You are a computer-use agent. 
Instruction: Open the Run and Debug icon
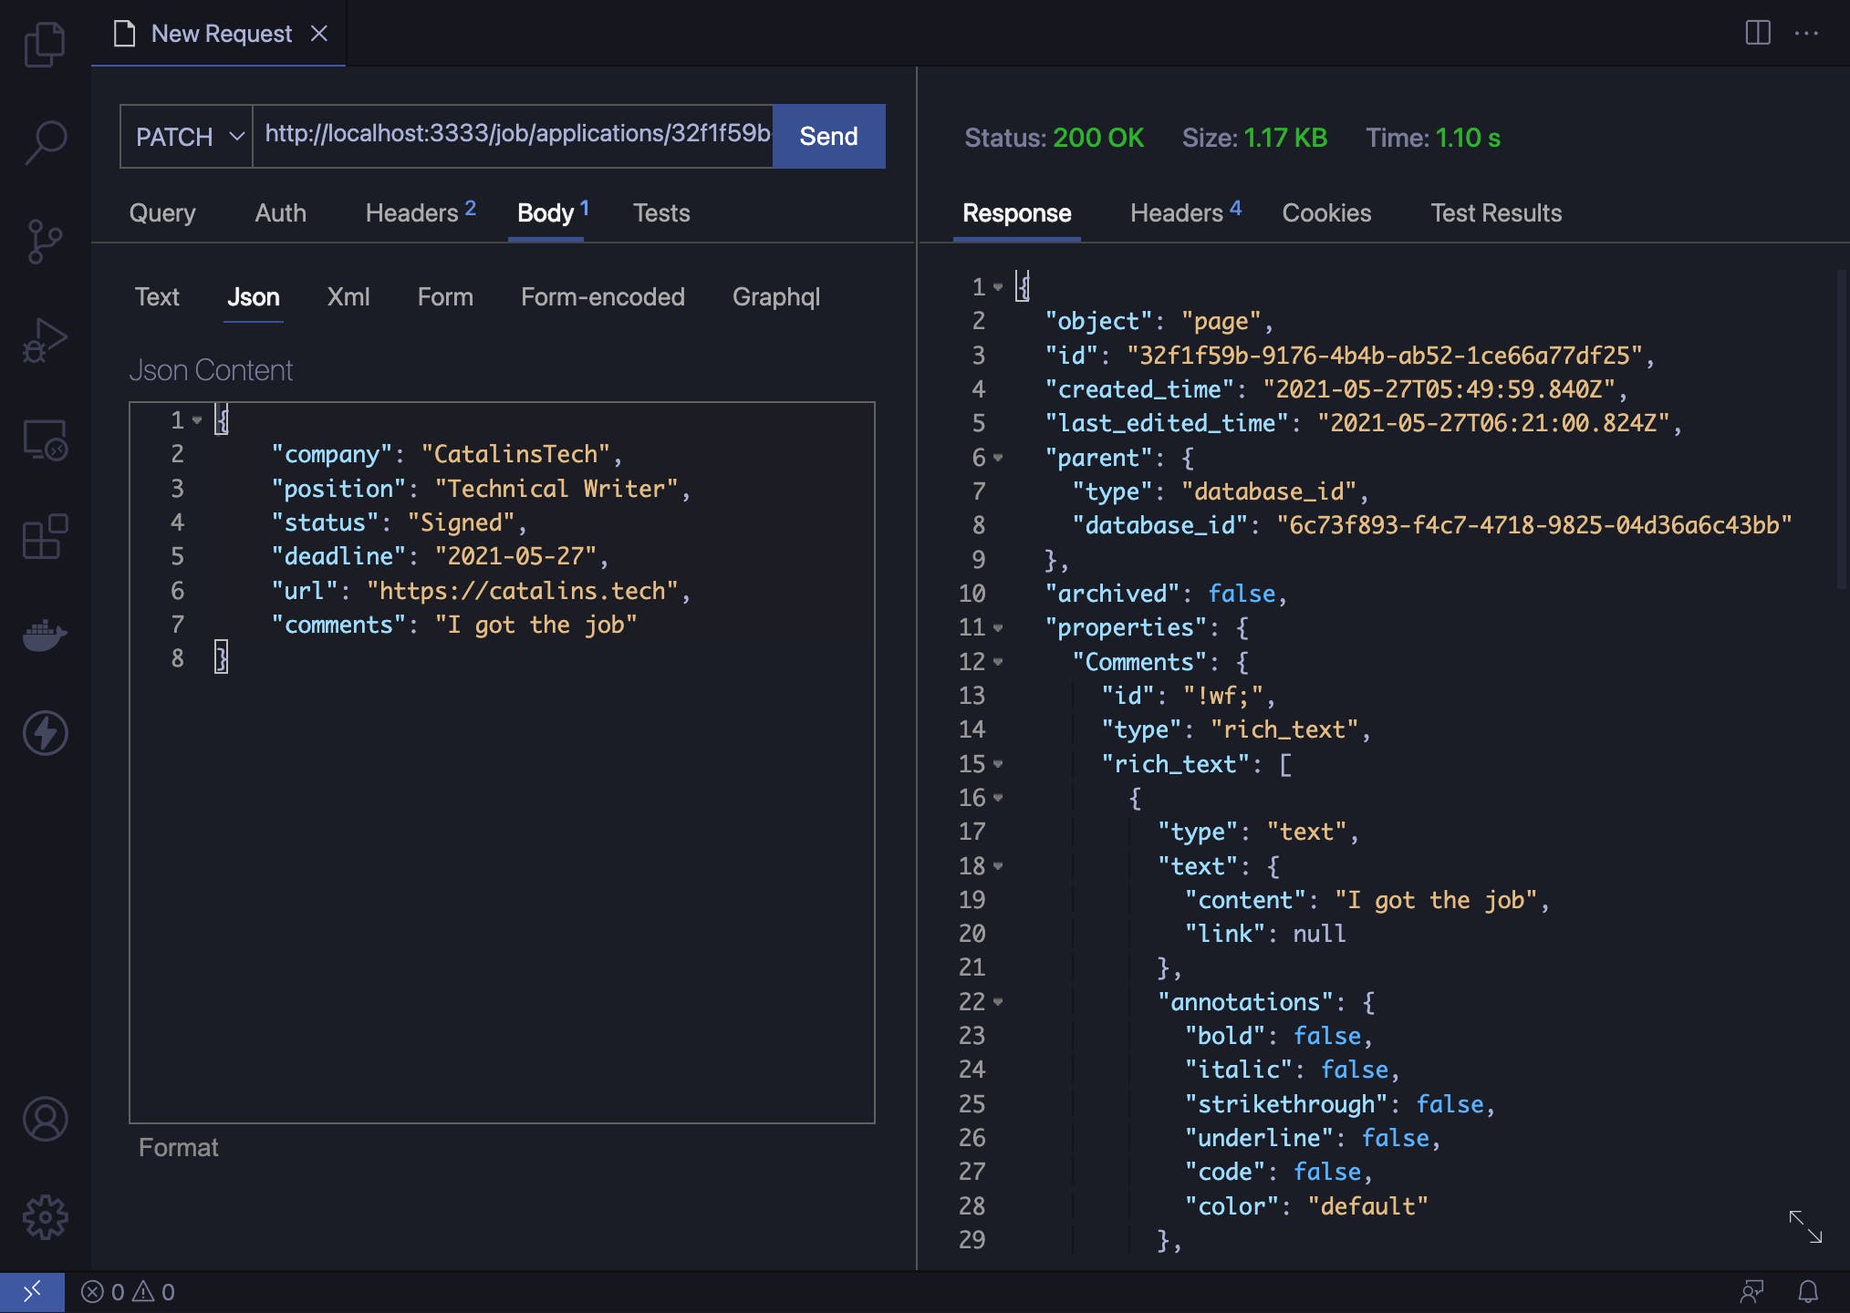(x=44, y=341)
